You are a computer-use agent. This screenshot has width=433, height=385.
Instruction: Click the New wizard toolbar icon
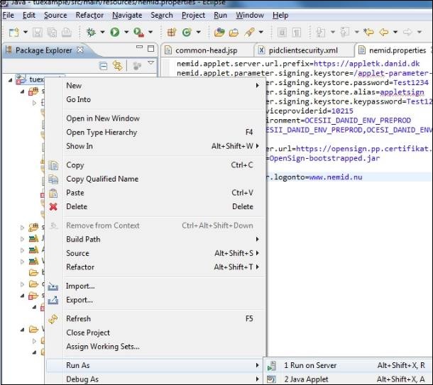coord(13,33)
